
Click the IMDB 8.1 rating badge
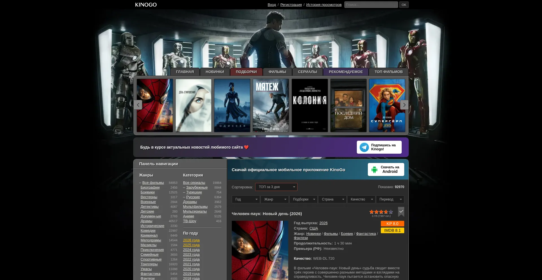pyautogui.click(x=392, y=230)
